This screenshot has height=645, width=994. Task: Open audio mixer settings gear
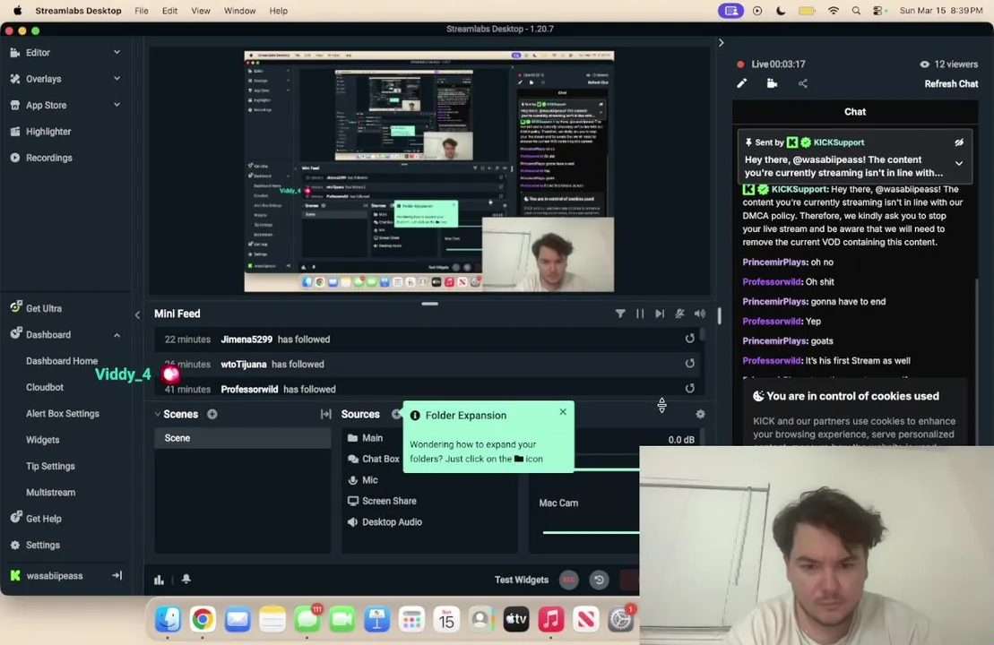pos(701,414)
